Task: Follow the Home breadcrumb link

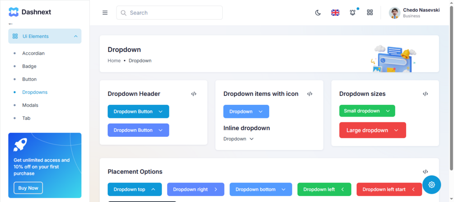Action: [x=114, y=61]
